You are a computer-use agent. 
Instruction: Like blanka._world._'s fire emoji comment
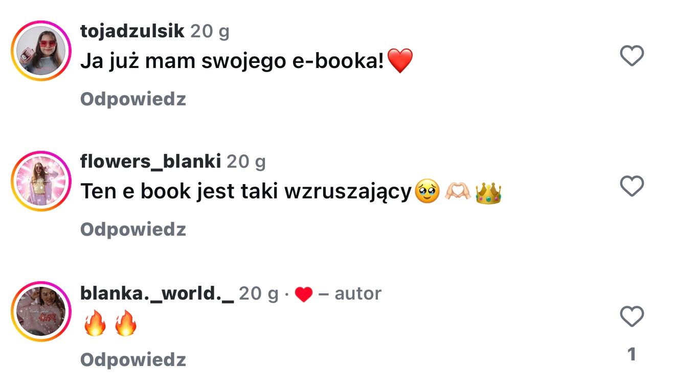coord(632,316)
